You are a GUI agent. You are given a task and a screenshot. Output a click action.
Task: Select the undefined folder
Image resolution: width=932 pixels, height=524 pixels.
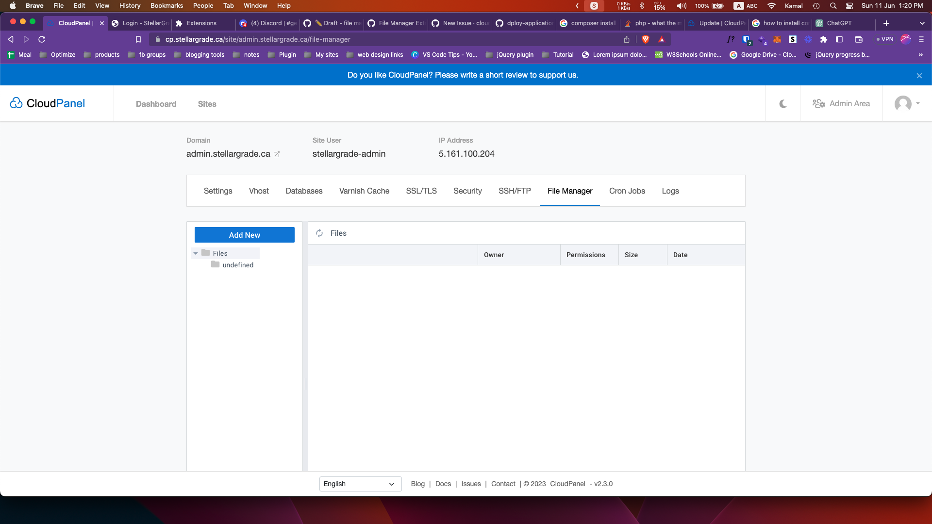[237, 265]
